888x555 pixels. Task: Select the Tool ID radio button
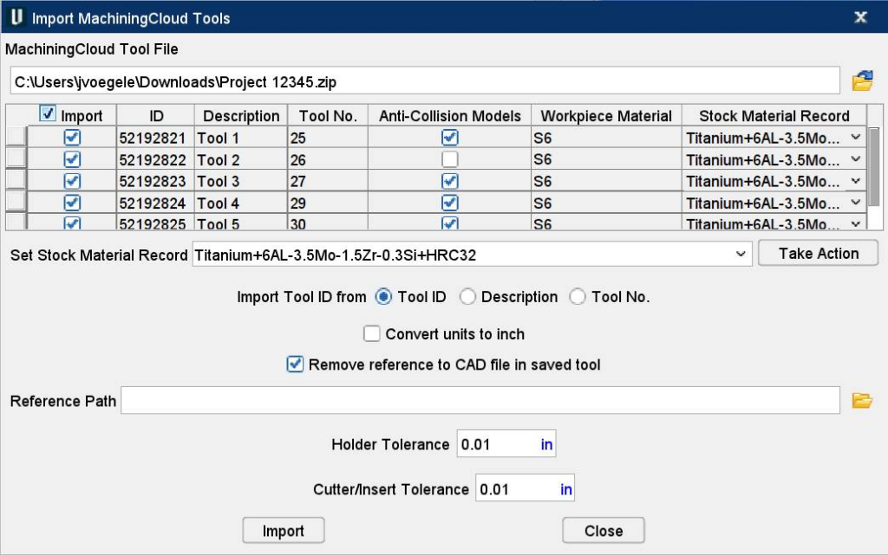coord(383,297)
